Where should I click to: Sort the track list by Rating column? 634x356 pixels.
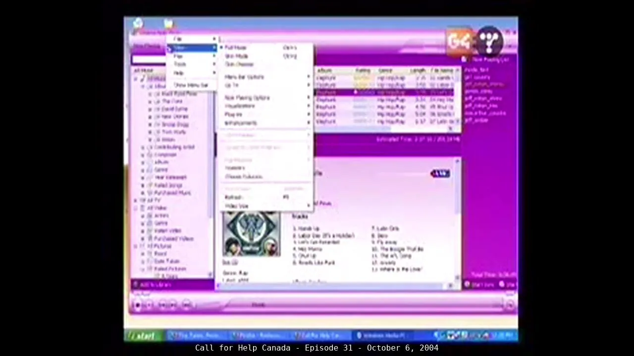point(363,71)
